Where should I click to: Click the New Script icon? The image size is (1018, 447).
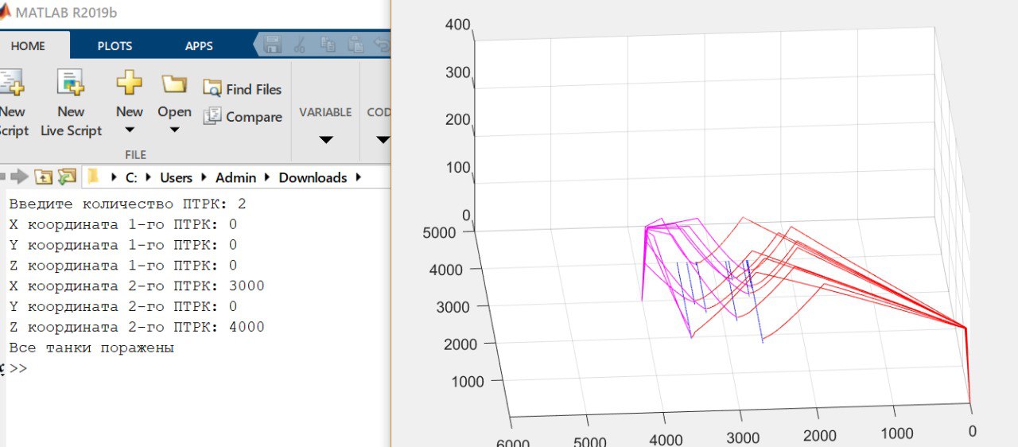pos(11,83)
